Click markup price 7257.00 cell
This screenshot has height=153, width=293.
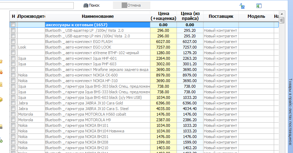click(x=163, y=47)
